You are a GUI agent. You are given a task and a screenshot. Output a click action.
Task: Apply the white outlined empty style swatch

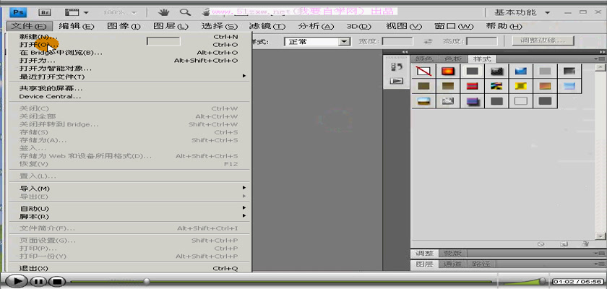click(x=521, y=101)
